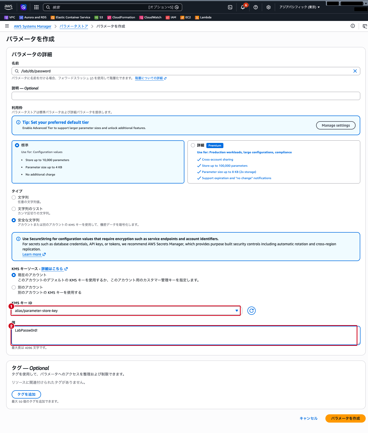Viewport: 368px width, 443px height.
Task: Choose the 安全な文字列 type
Action: 14,220
